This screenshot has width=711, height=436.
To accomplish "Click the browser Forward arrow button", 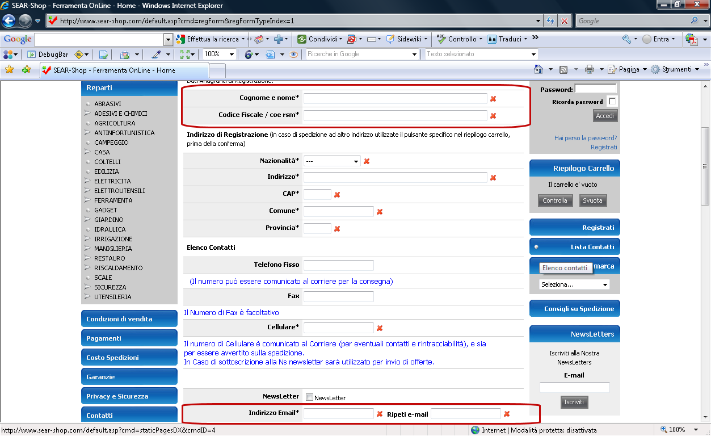I will tap(25, 21).
